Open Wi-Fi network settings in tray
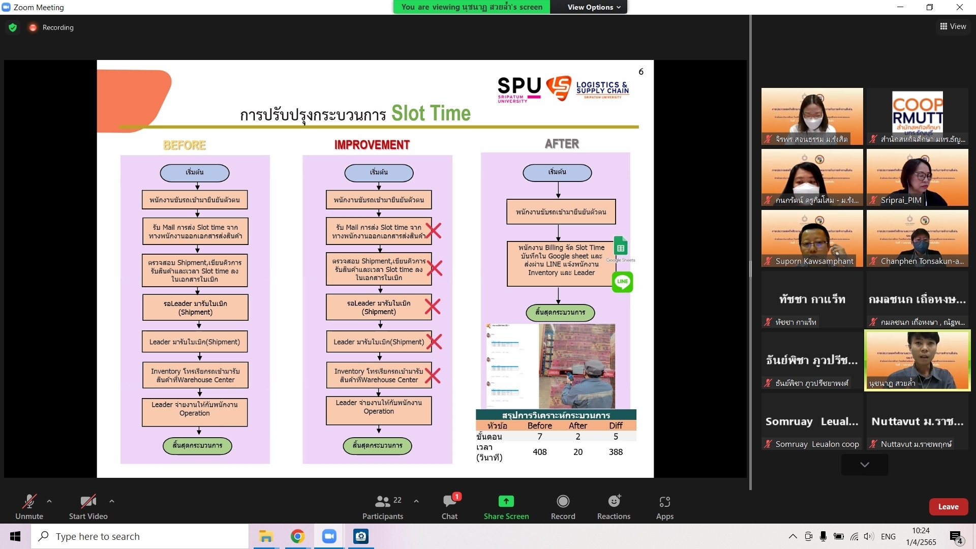Viewport: 976px width, 549px height. coord(854,536)
